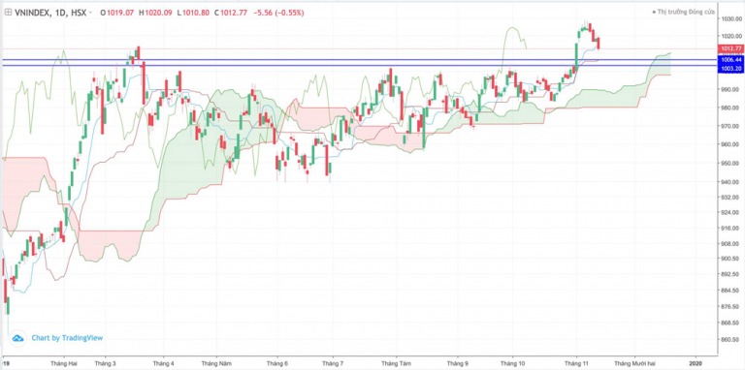
Task: Click the open value O 1019.07
Action: click(117, 13)
